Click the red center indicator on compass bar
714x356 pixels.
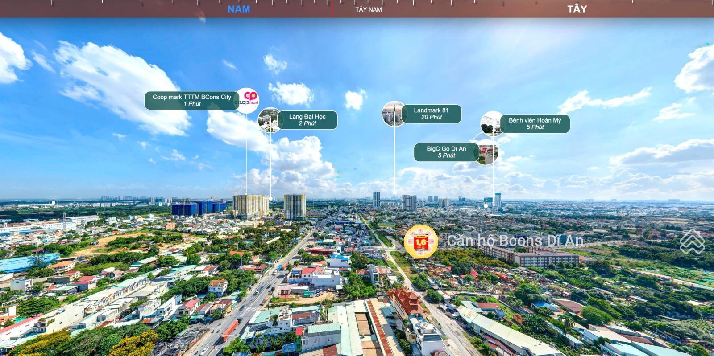pos(332,9)
